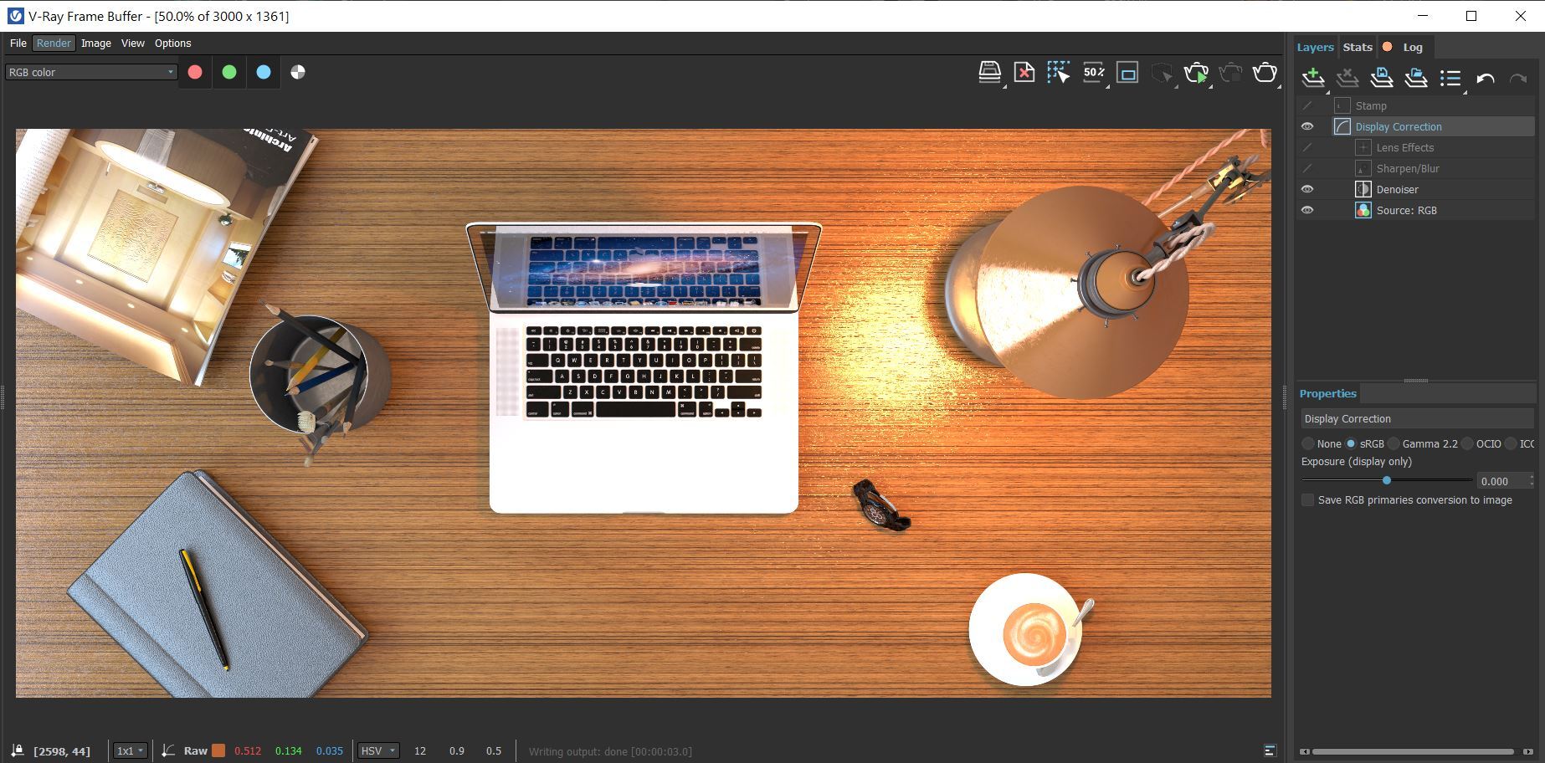Open the File menu
The height and width of the screenshot is (763, 1545).
[18, 43]
